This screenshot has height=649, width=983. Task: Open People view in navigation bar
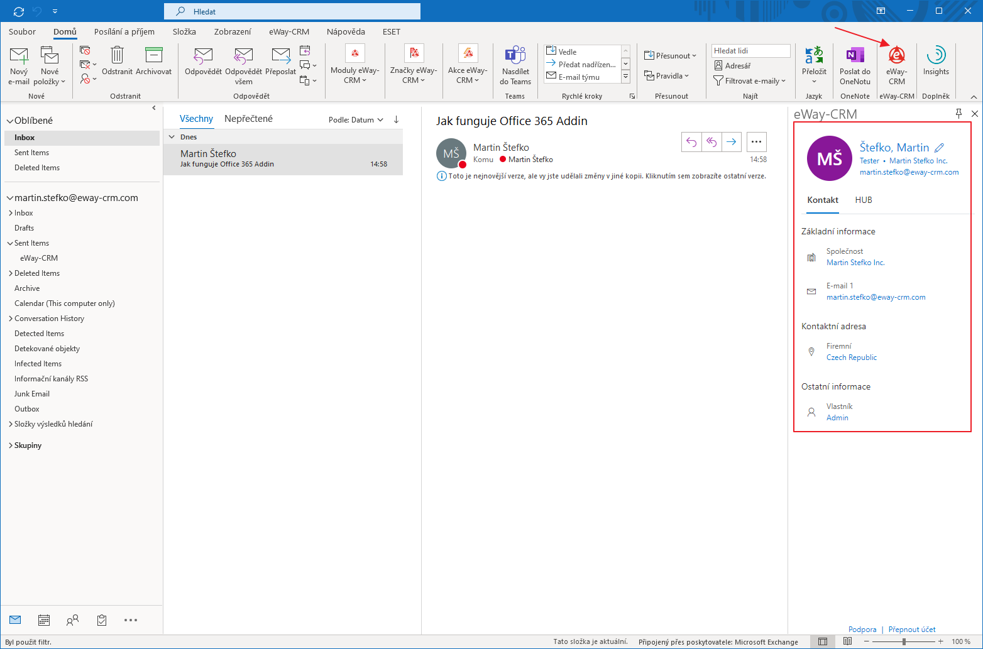click(x=73, y=620)
